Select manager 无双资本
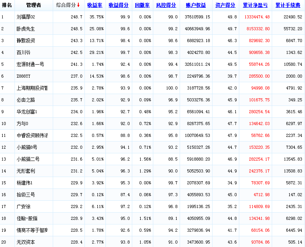This screenshot has height=247, width=305. coord(26,242)
